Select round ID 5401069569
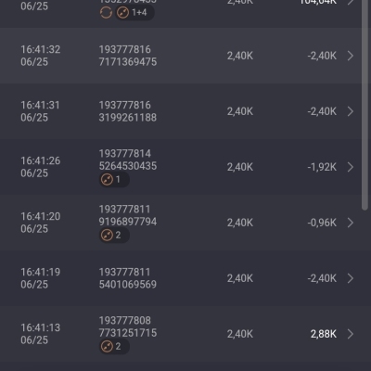This screenshot has height=371, width=371. point(128,285)
